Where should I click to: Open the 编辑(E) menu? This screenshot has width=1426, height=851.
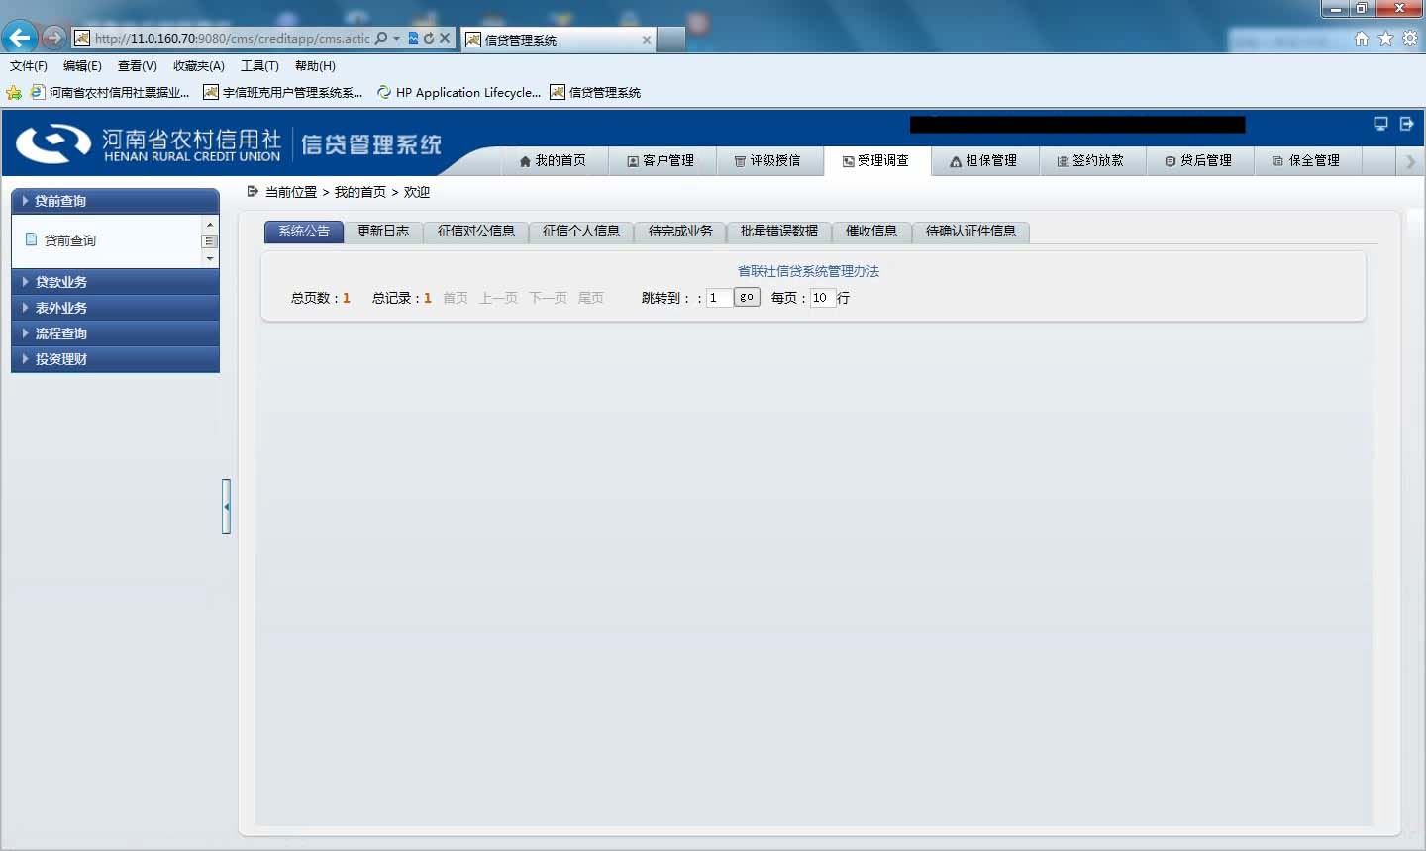[x=82, y=66]
